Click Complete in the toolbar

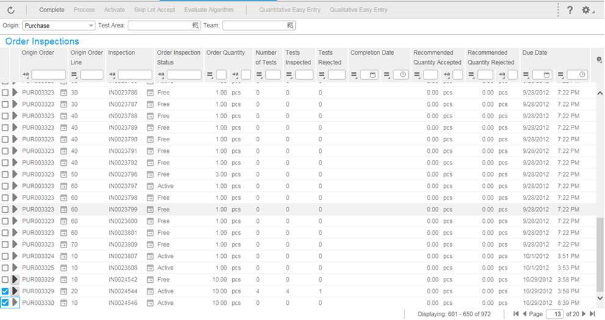pyautogui.click(x=51, y=10)
